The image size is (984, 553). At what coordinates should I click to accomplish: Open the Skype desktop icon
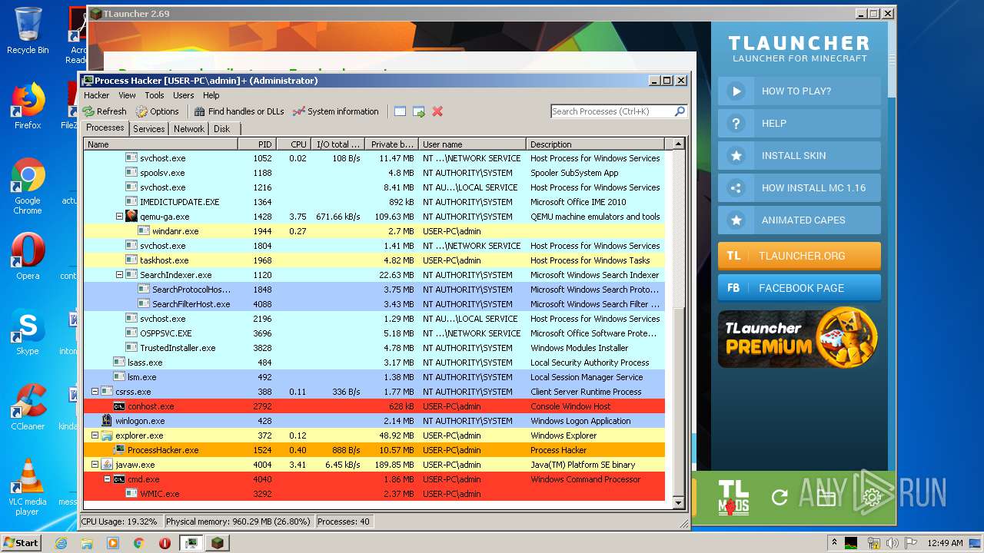[x=28, y=332]
